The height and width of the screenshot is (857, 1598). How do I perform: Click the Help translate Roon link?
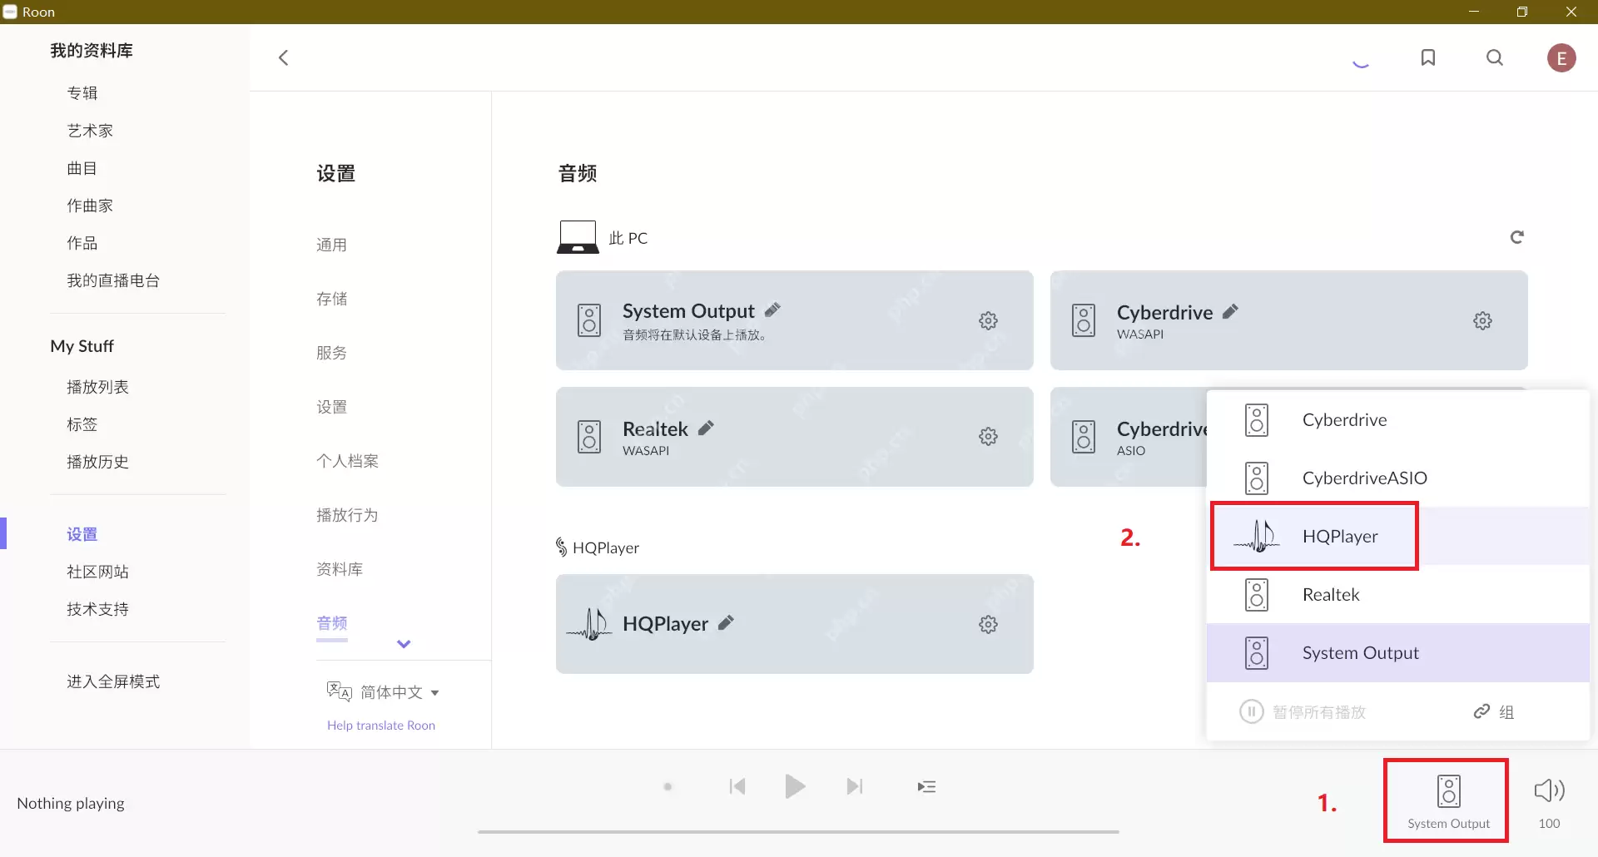[381, 725]
